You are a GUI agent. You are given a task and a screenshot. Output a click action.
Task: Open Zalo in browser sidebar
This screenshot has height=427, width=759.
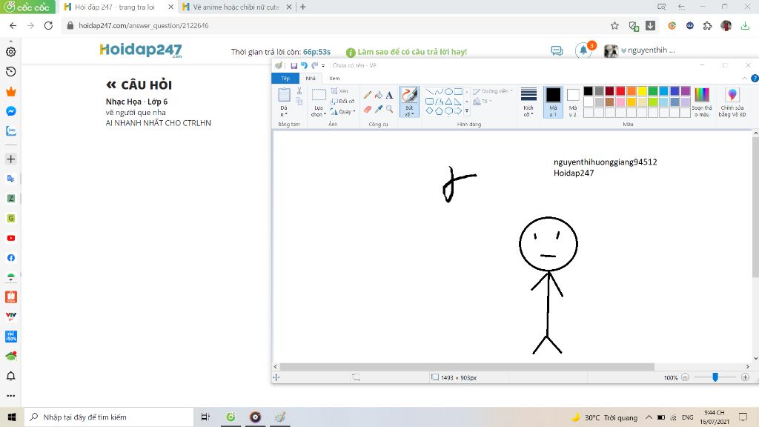(10, 130)
